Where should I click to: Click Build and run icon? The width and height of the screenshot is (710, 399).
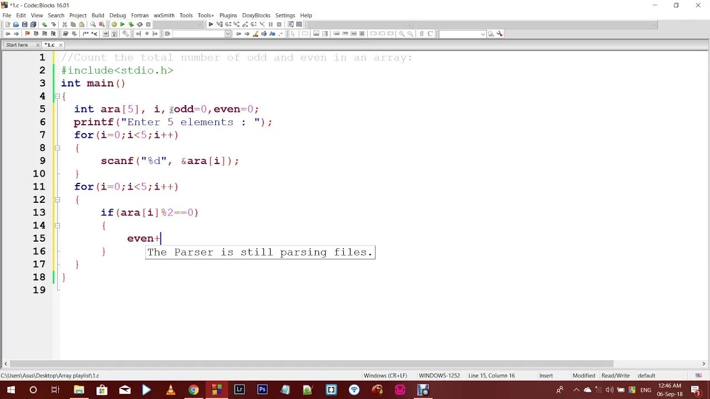(131, 24)
